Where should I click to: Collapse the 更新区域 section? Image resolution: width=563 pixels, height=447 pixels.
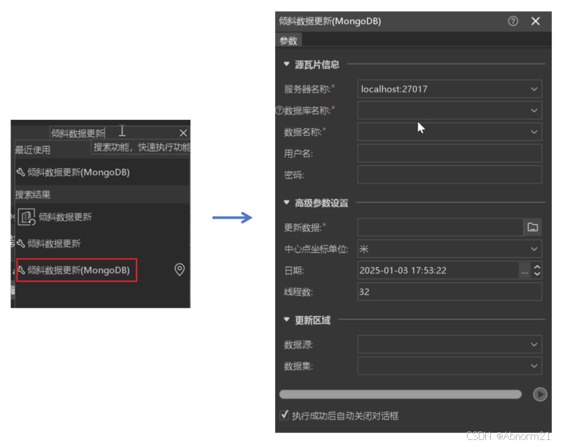tap(286, 319)
